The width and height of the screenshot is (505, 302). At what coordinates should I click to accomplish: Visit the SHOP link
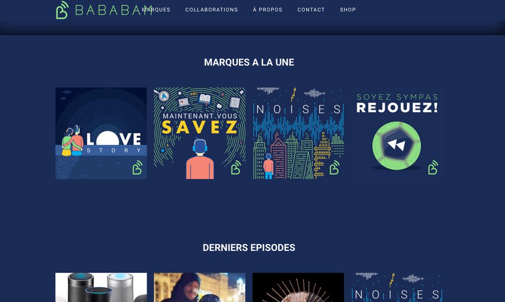coord(348,10)
